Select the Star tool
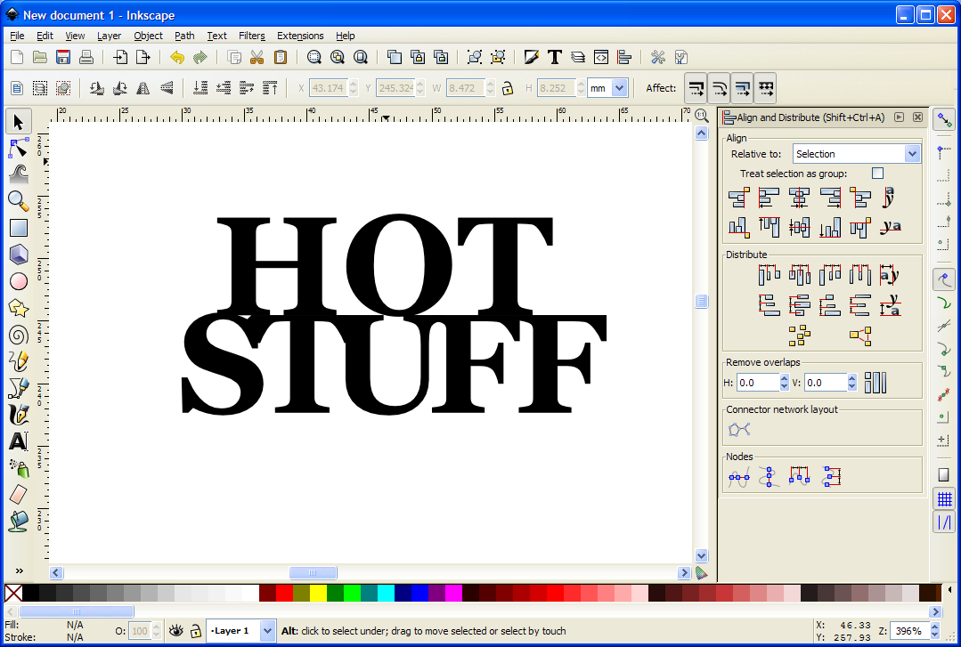The width and height of the screenshot is (961, 647). [x=19, y=308]
